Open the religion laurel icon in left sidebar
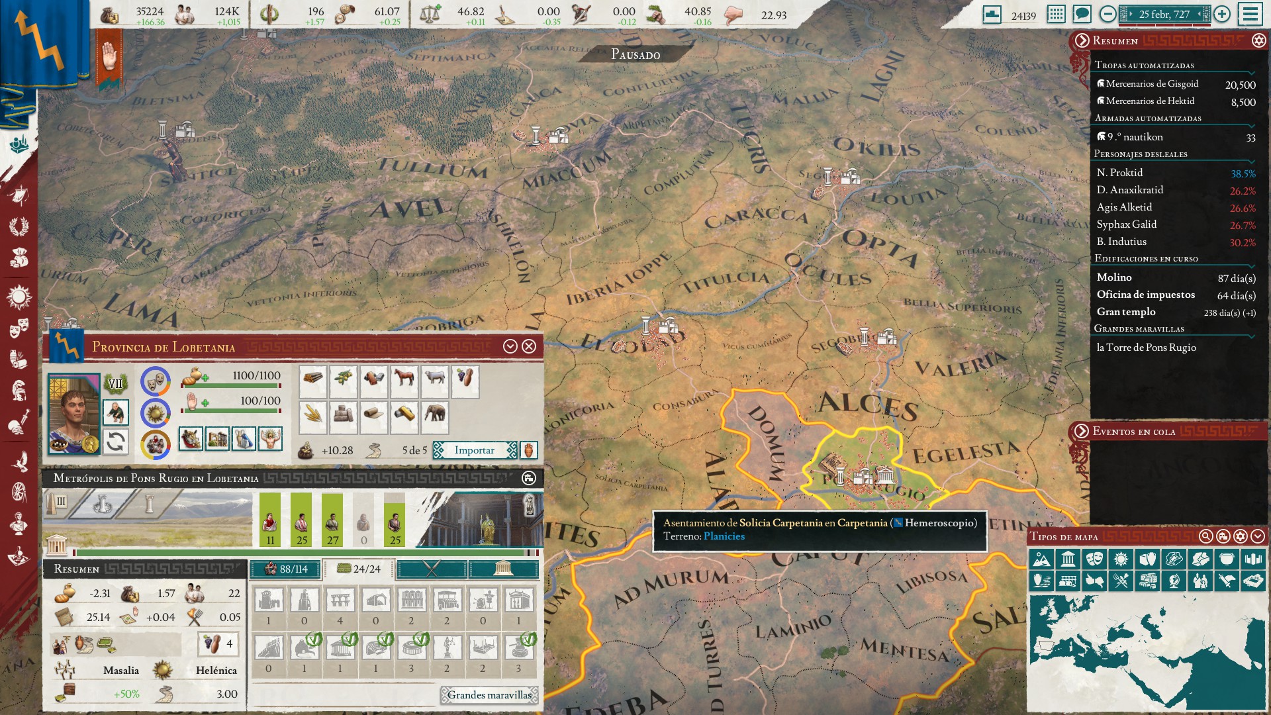Screen dimensions: 1271x715 point(19,226)
